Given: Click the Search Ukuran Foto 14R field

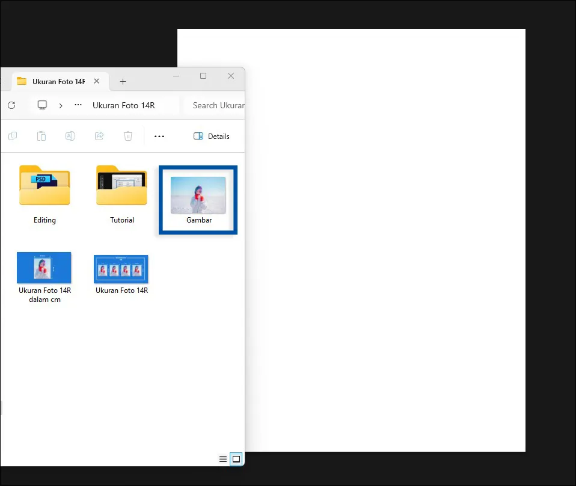Looking at the screenshot, I should pyautogui.click(x=216, y=105).
